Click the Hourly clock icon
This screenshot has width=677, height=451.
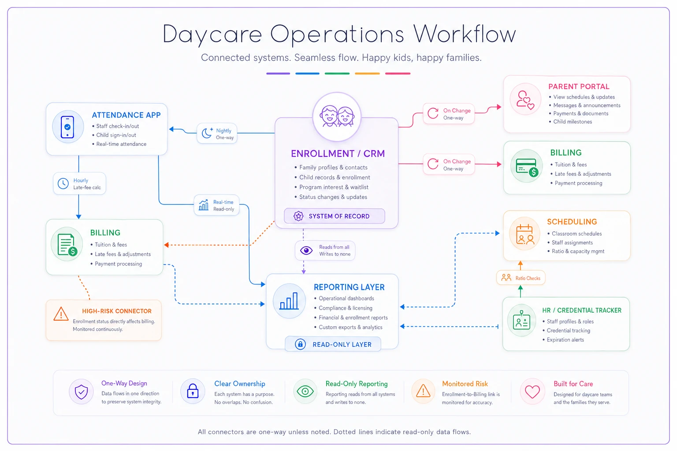click(63, 183)
